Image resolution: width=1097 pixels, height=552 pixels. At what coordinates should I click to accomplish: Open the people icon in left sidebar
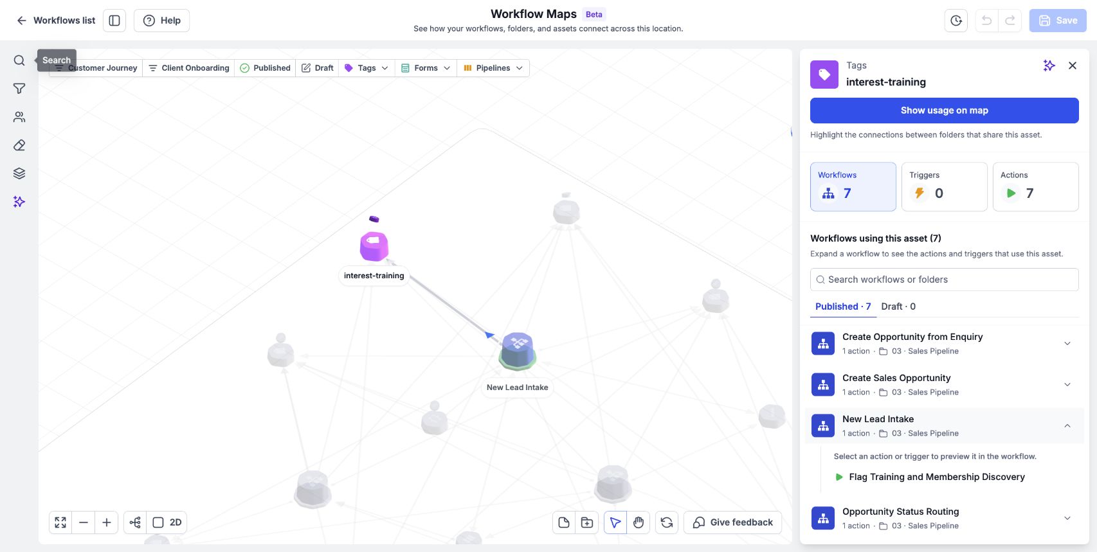click(19, 117)
